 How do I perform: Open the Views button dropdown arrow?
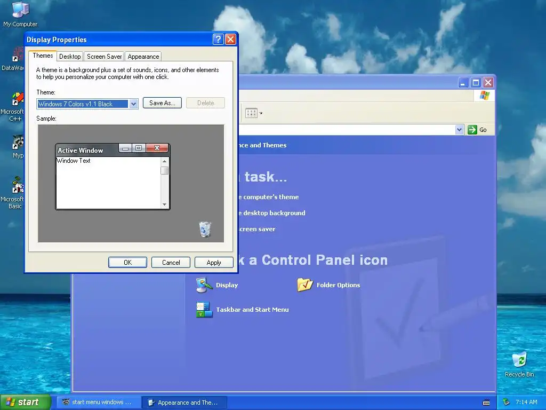(x=261, y=113)
